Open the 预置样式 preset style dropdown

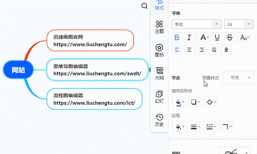pyautogui.click(x=238, y=78)
